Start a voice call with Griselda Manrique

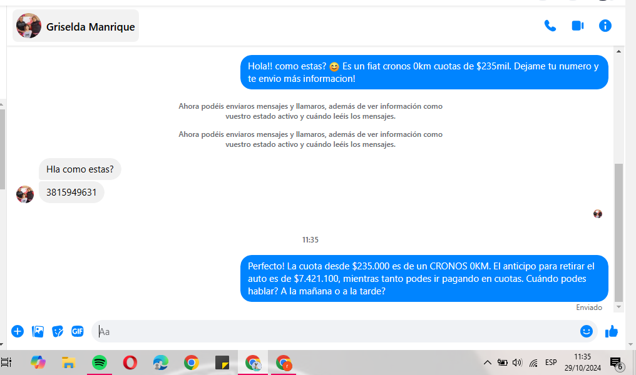tap(550, 26)
